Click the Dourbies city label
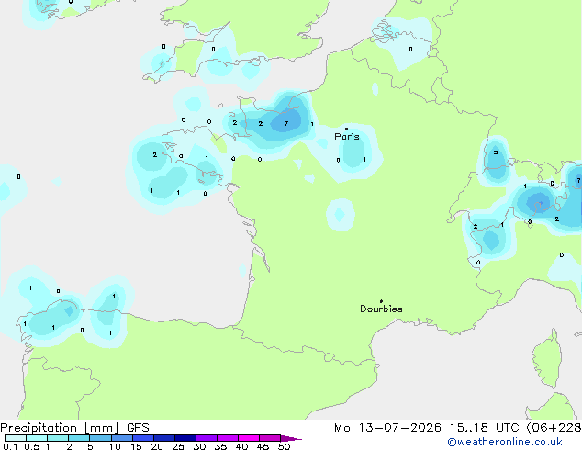 (x=381, y=309)
